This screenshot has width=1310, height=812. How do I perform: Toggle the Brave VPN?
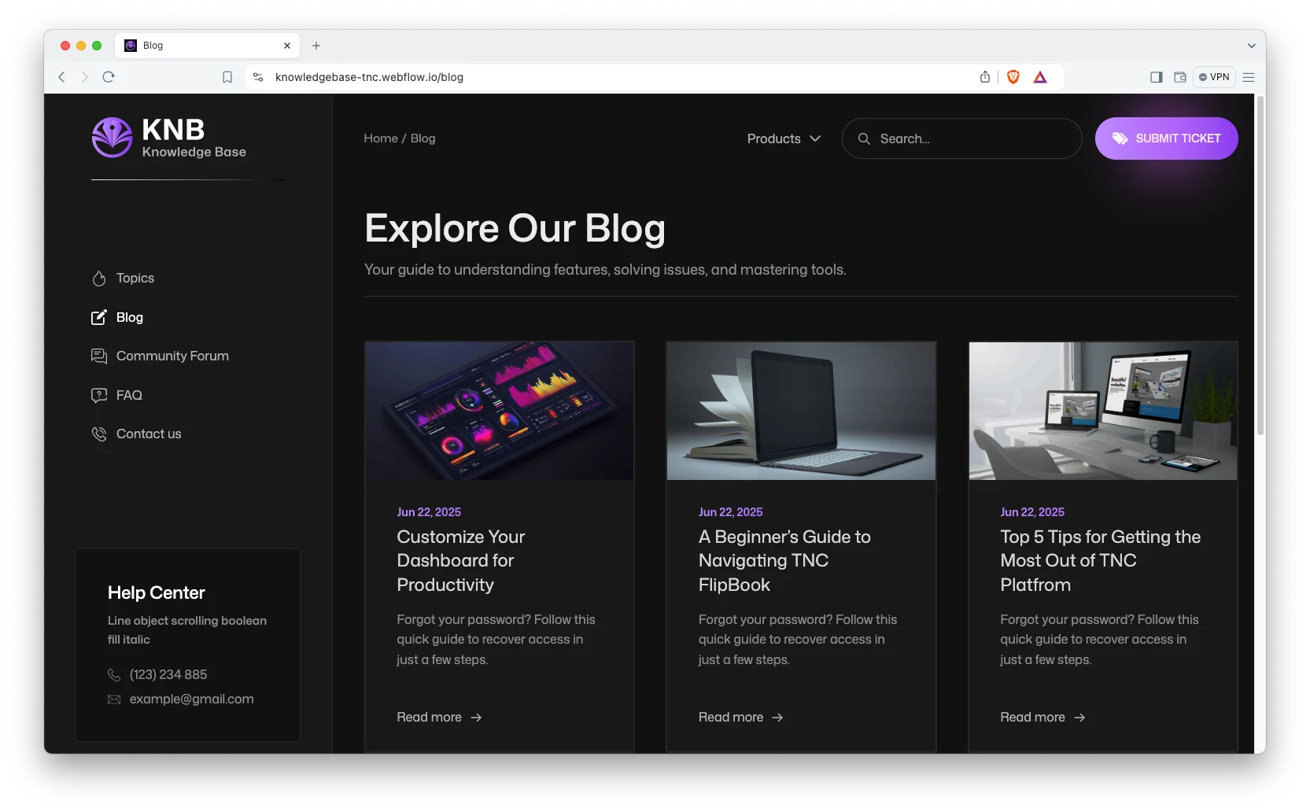coord(1214,77)
